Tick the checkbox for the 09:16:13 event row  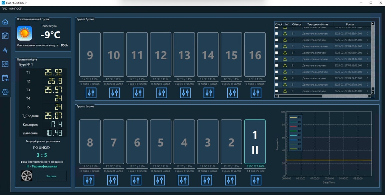[276, 66]
